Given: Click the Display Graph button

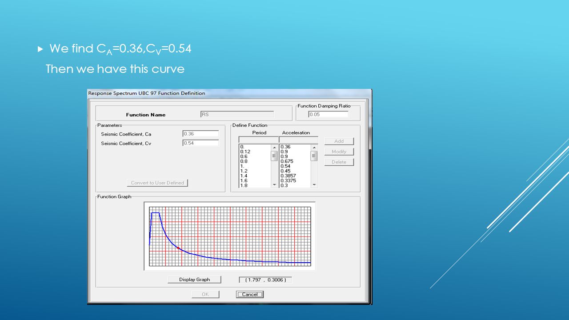Looking at the screenshot, I should click(x=194, y=280).
